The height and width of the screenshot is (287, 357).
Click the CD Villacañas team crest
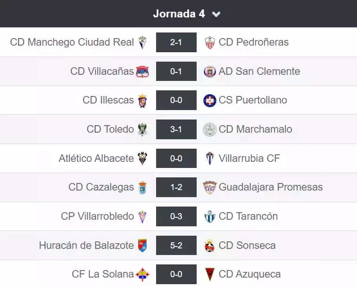pos(142,72)
